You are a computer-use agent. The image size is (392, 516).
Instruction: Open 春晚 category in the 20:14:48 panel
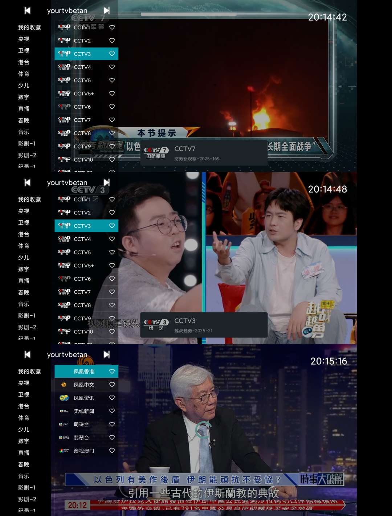click(24, 292)
